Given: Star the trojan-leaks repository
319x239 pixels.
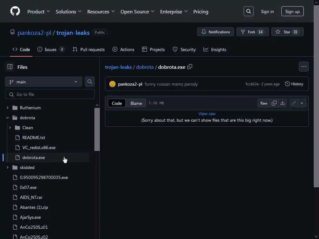Looking at the screenshot, I should click(288, 32).
